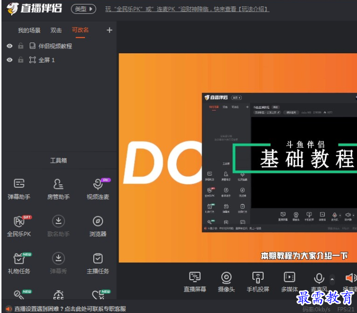This screenshot has width=357, height=313.
Task: Select 全屏 1 source row
Action: [59, 60]
